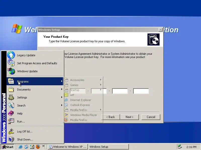Switch to Windows Setup taskbar button
201x150 pixels.
point(109,147)
